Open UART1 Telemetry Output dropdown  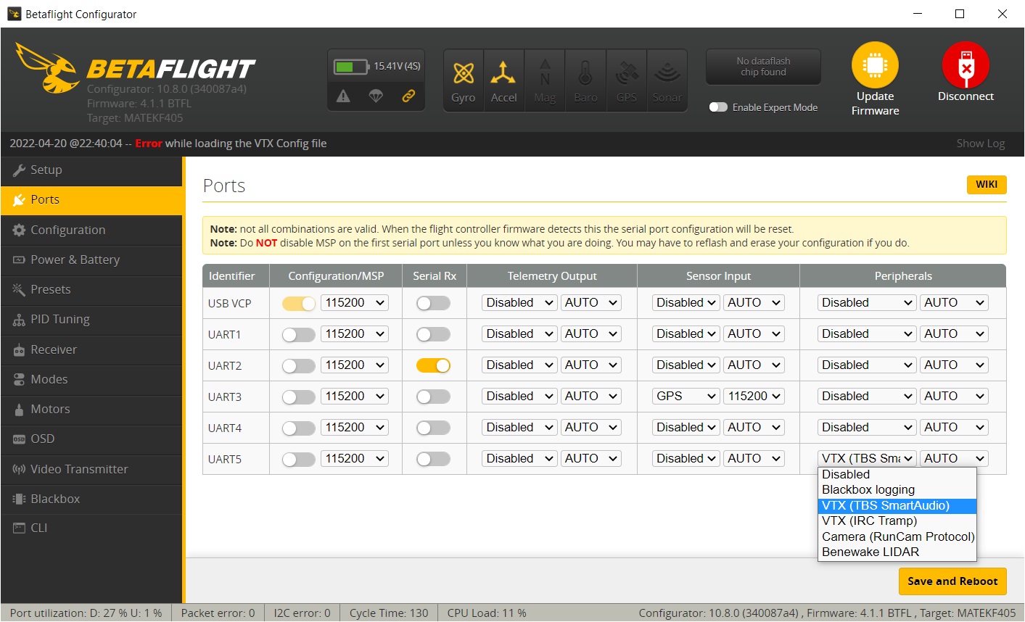point(519,334)
